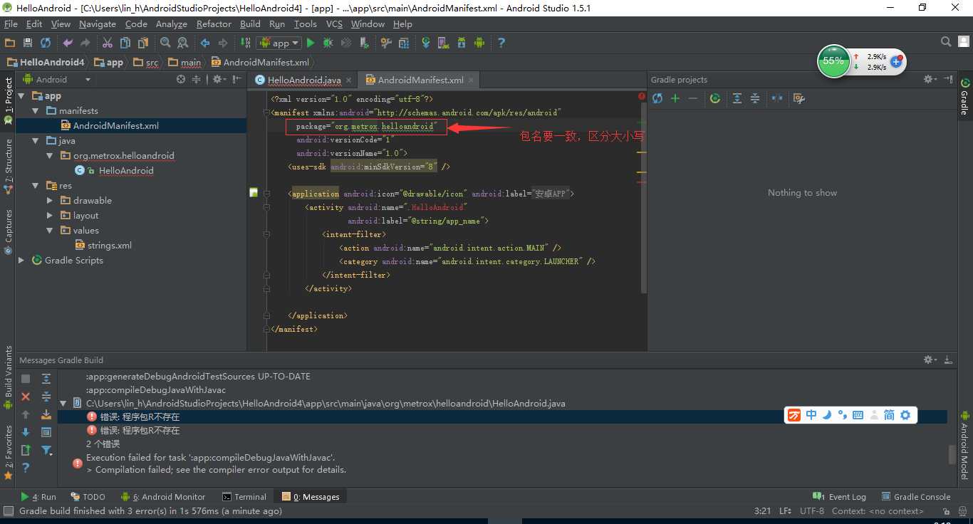Click Scroll from Source icon in Project panel
This screenshot has height=524, width=973.
coord(181,80)
